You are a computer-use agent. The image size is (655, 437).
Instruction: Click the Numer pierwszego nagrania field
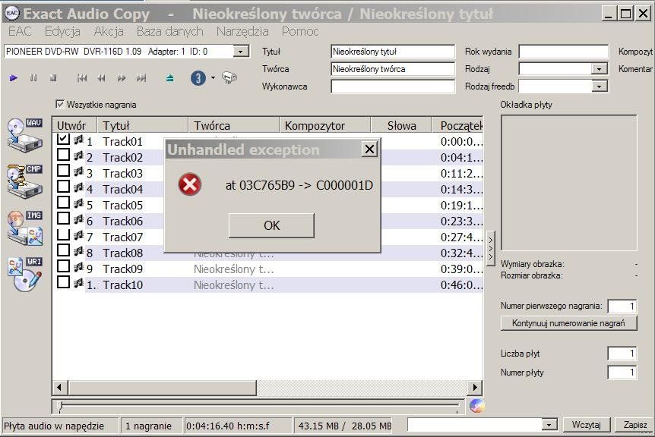pos(622,306)
